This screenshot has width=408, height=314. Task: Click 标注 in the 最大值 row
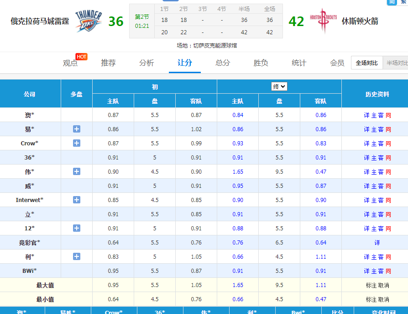click(x=371, y=286)
